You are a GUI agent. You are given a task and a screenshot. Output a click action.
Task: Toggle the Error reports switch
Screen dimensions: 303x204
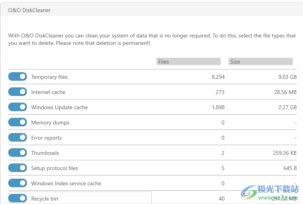(18, 137)
